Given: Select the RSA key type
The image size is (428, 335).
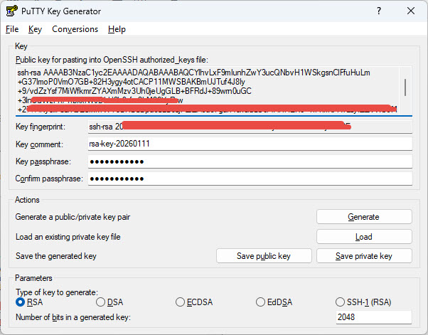Looking at the screenshot, I should point(21,302).
